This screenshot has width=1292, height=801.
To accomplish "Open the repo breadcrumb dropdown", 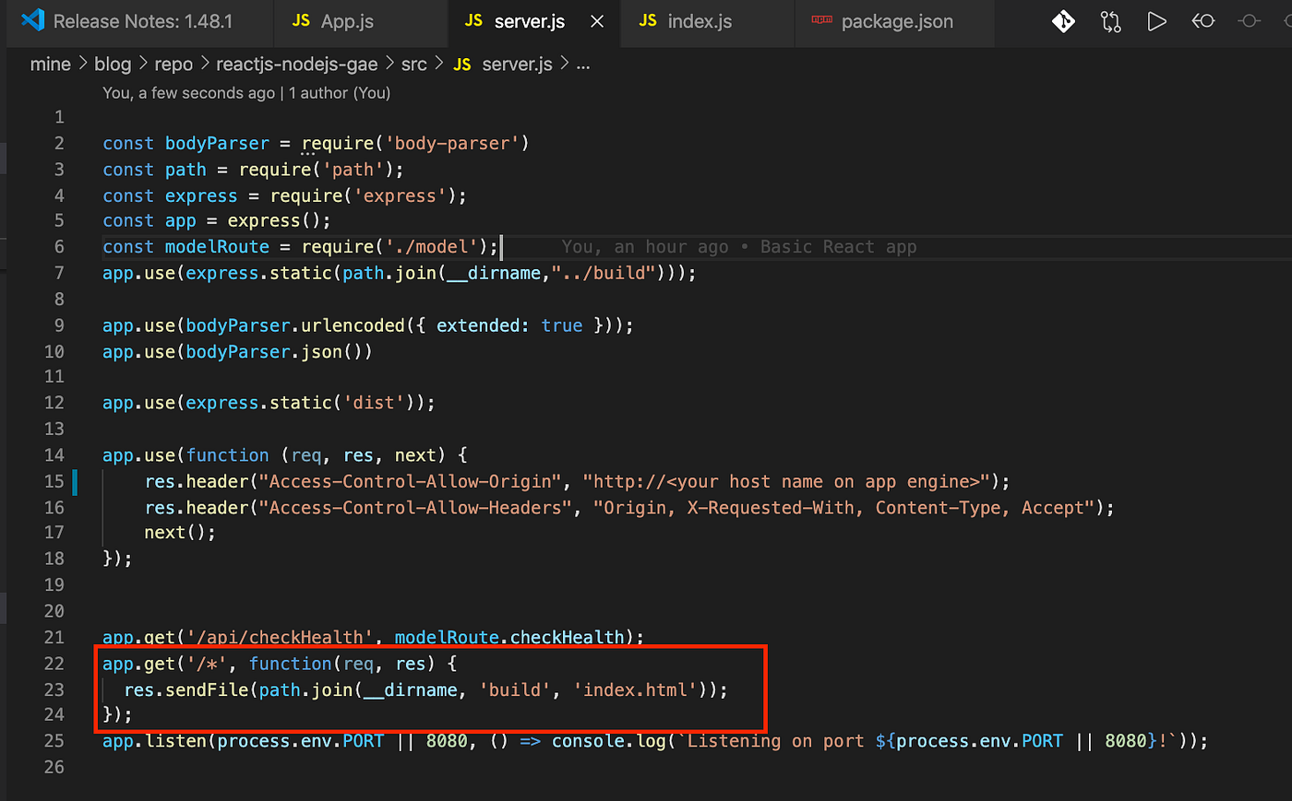I will (173, 64).
